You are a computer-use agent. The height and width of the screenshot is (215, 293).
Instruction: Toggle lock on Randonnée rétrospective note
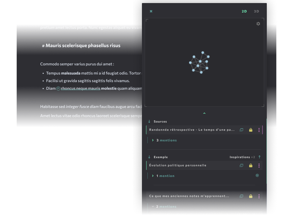point(251,130)
